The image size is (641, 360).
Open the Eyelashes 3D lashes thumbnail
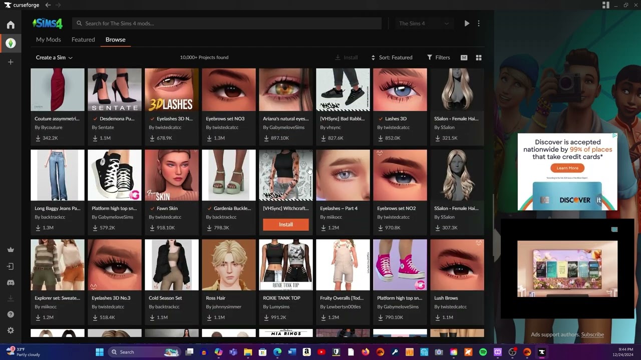pyautogui.click(x=172, y=90)
